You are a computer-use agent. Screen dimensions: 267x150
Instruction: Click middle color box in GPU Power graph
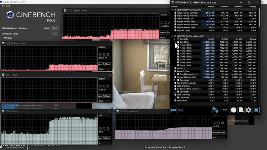pos(104,86)
